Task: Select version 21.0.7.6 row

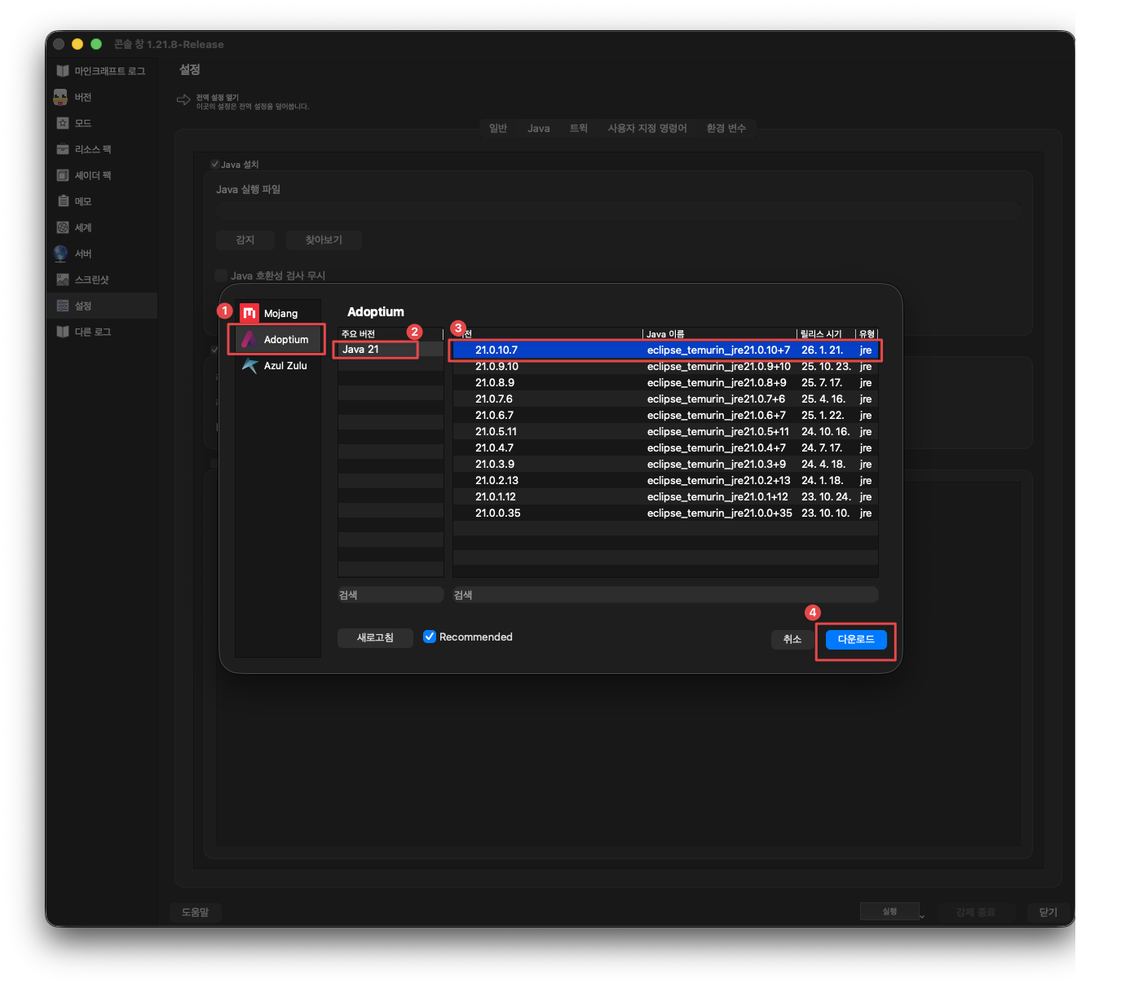Action: (665, 399)
